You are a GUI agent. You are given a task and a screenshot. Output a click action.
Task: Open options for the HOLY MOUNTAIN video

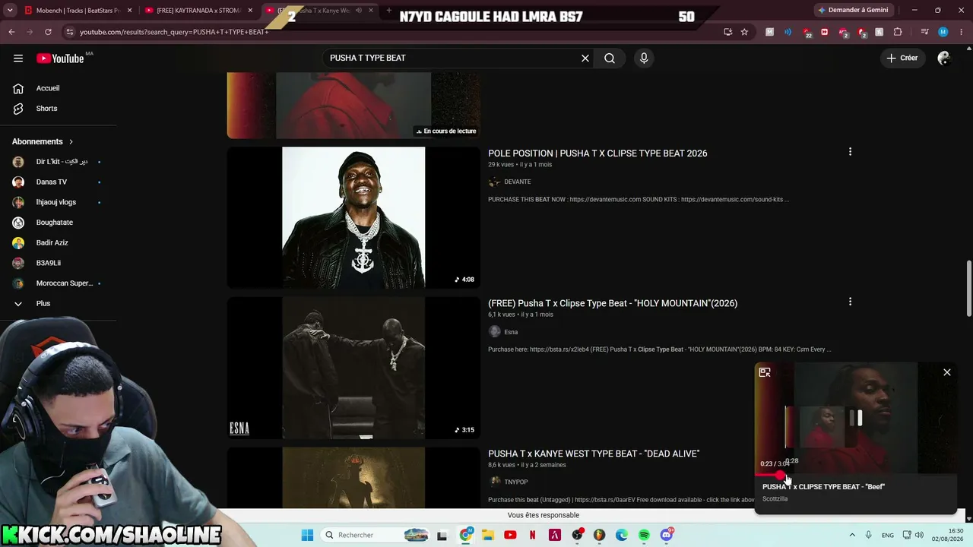pos(850,302)
